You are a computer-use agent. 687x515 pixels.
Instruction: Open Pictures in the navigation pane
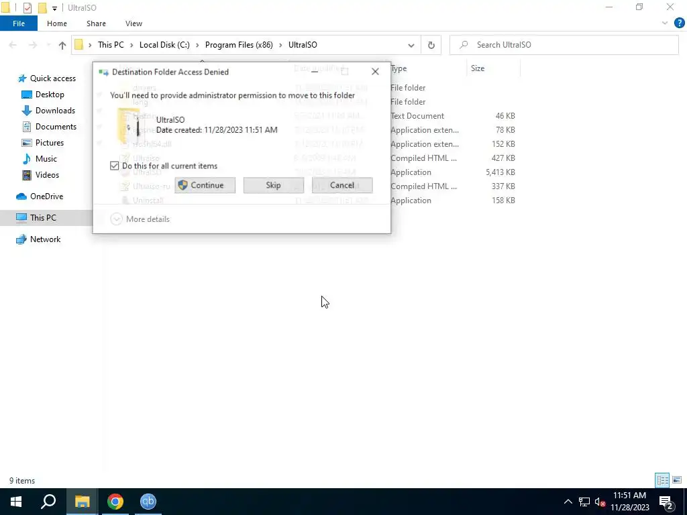42,143
